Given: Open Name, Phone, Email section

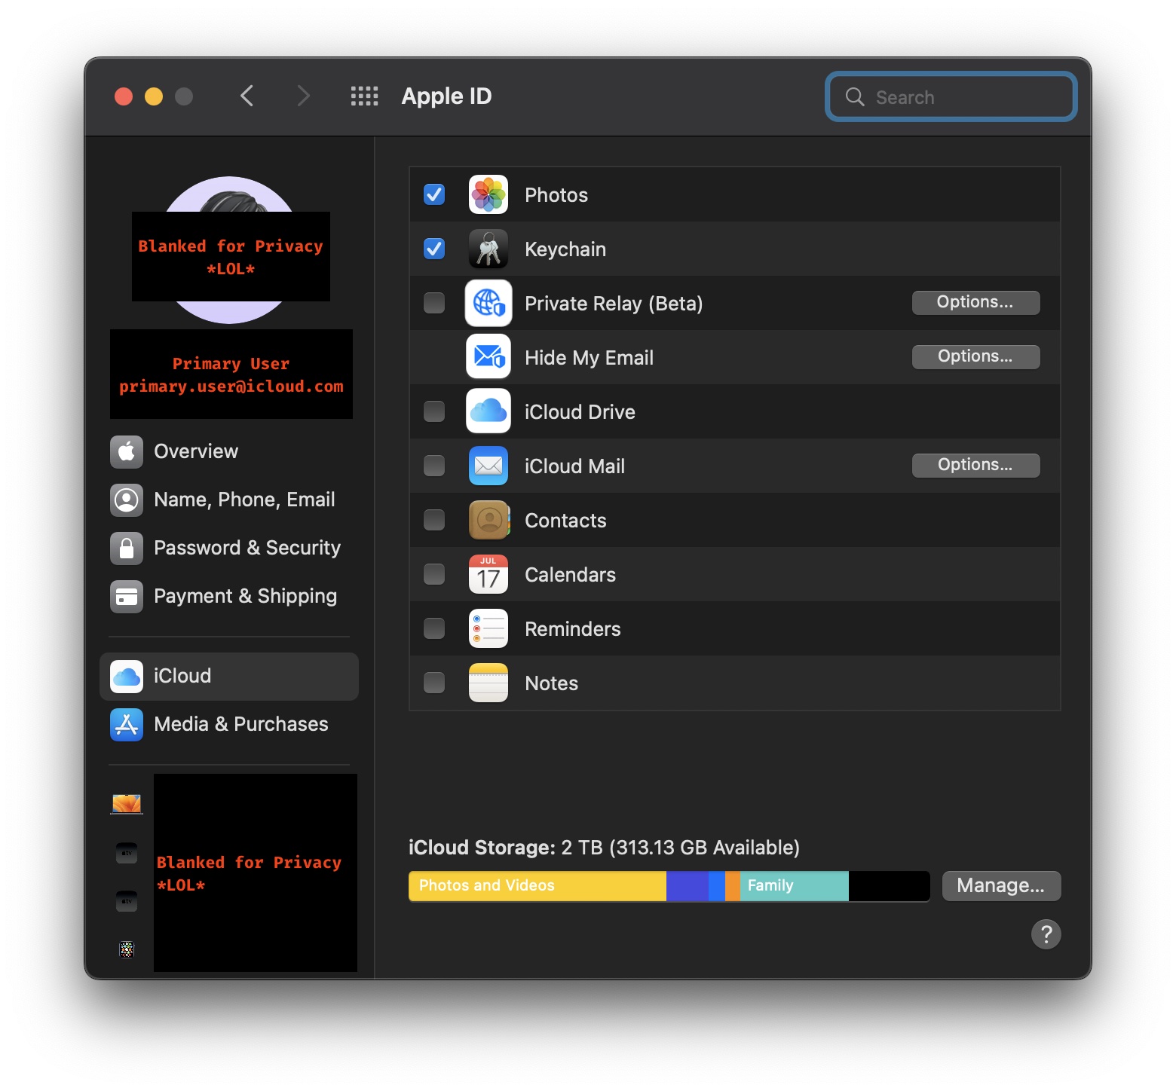Looking at the screenshot, I should pos(229,500).
